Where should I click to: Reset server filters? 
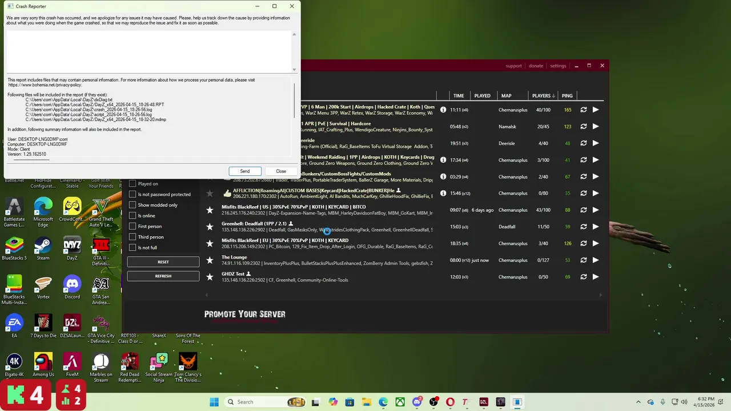pos(163,262)
